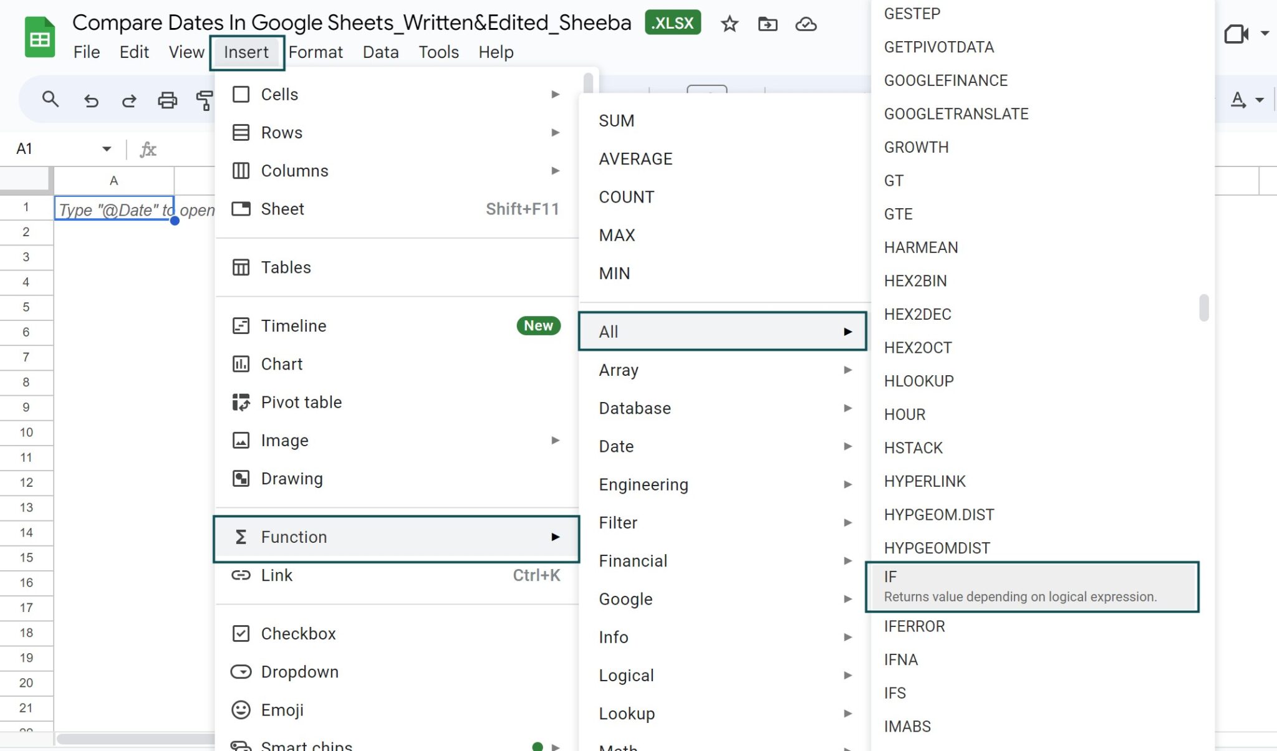Click the print icon in toolbar
This screenshot has width=1277, height=751.
point(167,100)
